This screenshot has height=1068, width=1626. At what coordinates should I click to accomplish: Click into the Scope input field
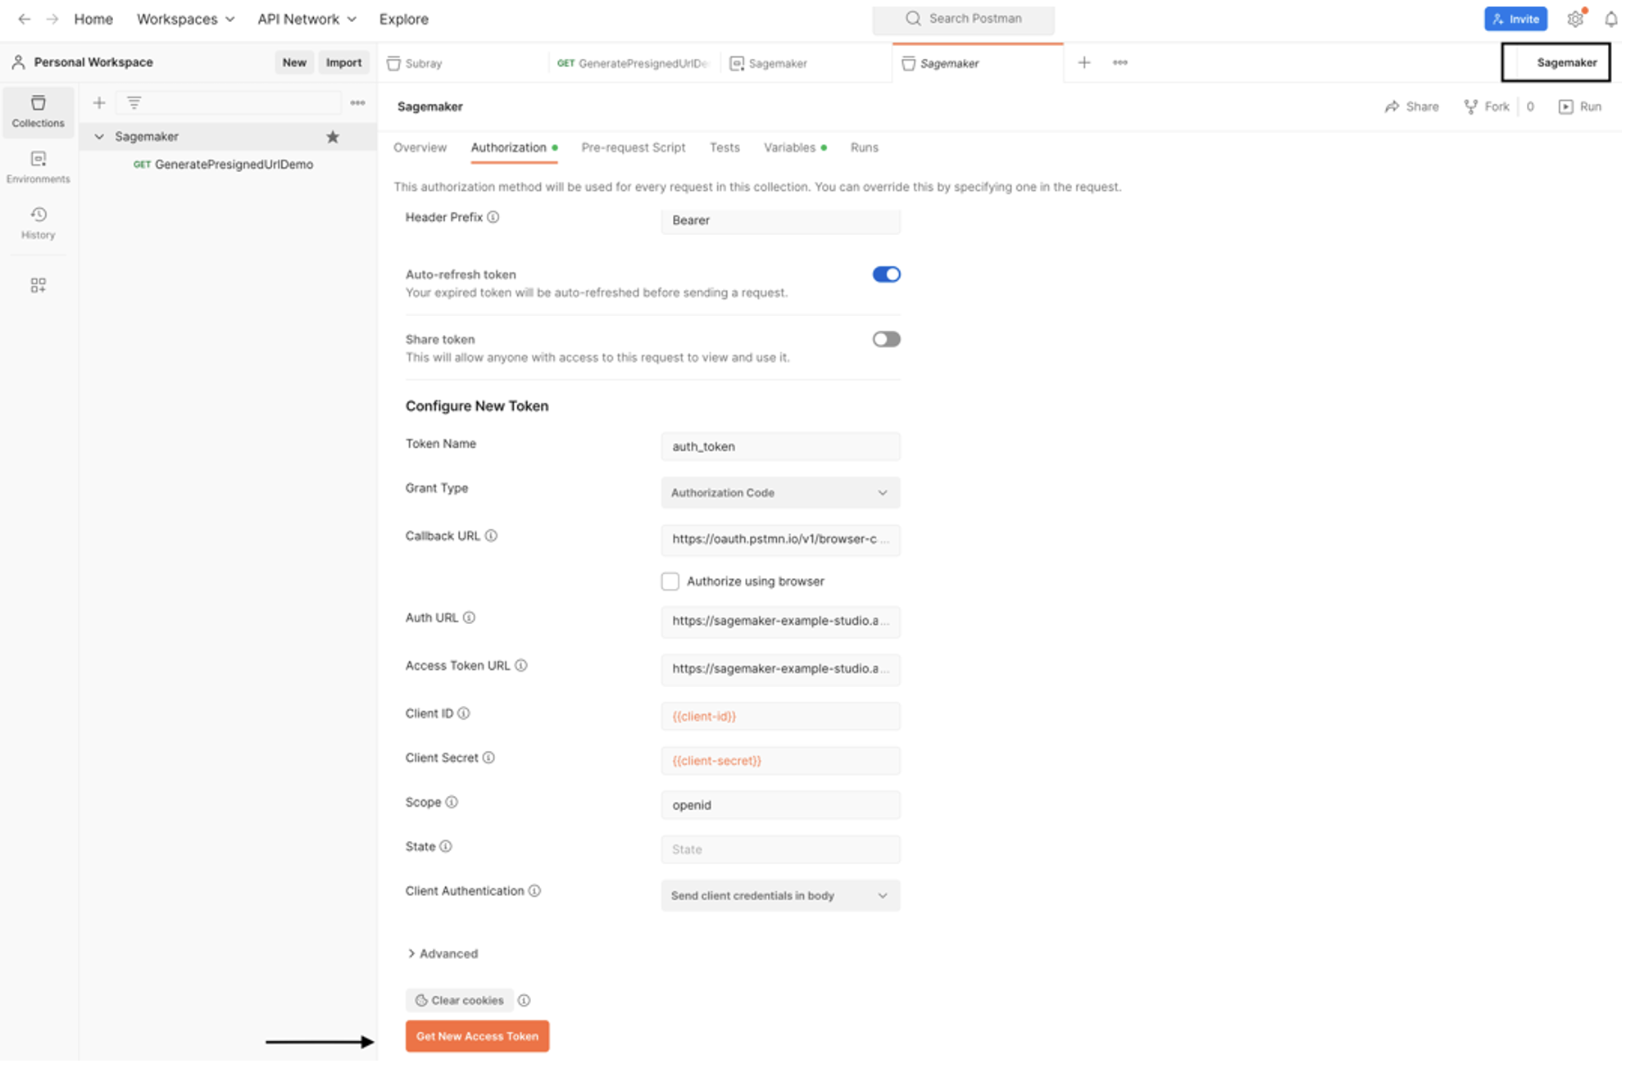[779, 805]
